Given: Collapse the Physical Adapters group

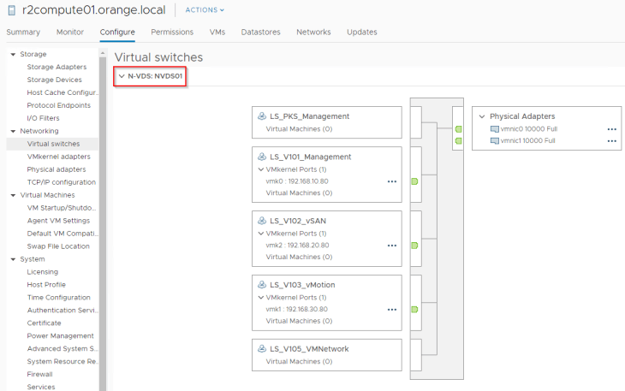Looking at the screenshot, I should pos(482,116).
